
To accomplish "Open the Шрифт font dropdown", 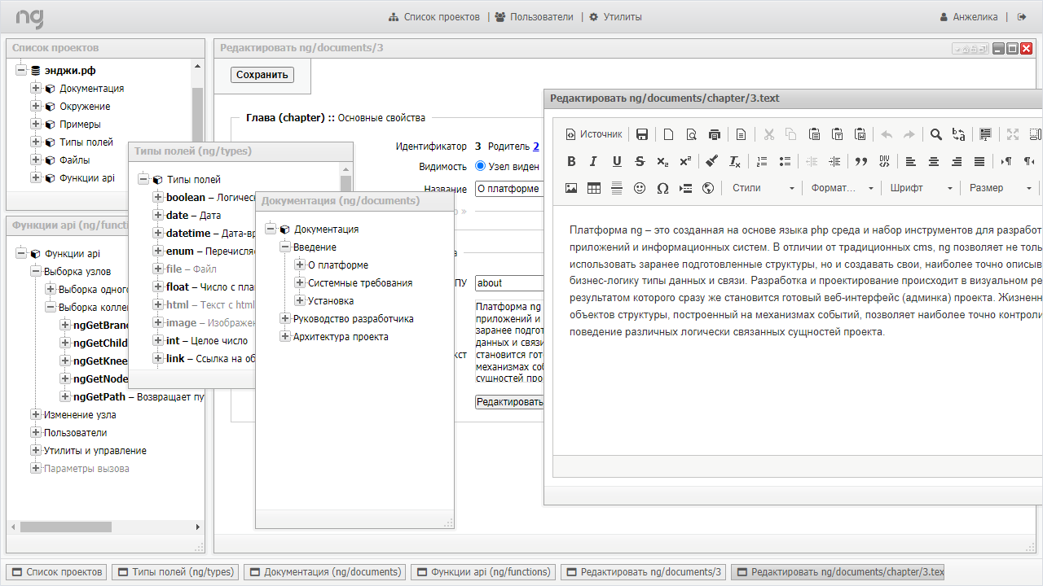I will [x=920, y=188].
